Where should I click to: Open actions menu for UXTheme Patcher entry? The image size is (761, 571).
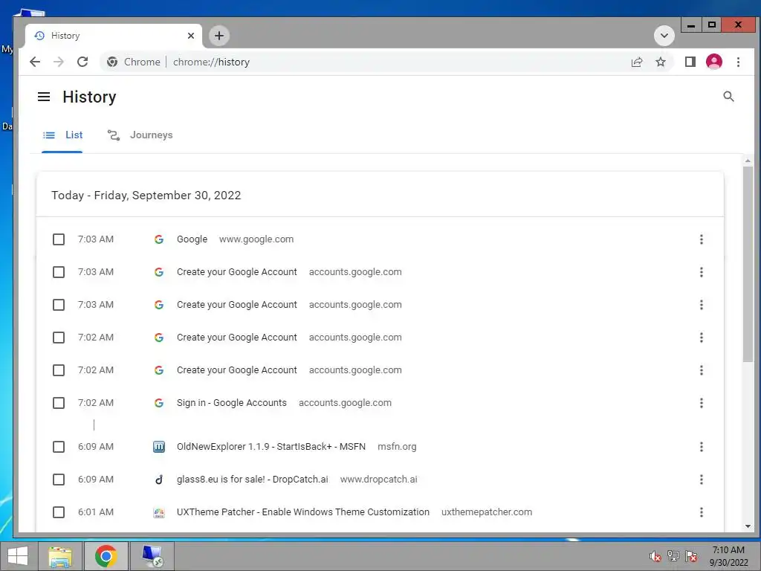tap(701, 512)
